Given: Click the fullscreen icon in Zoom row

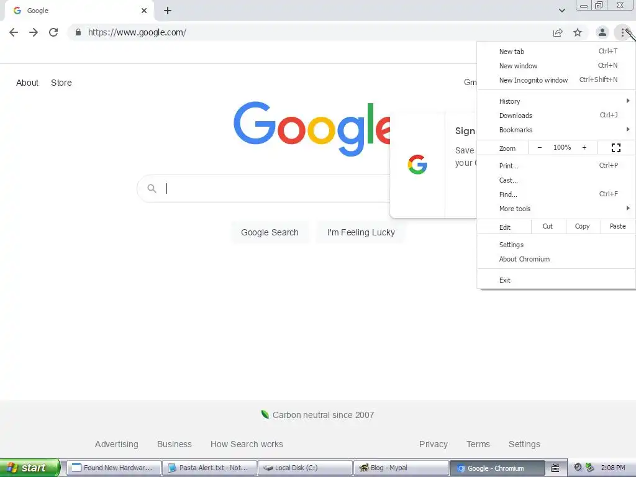Looking at the screenshot, I should (616, 148).
